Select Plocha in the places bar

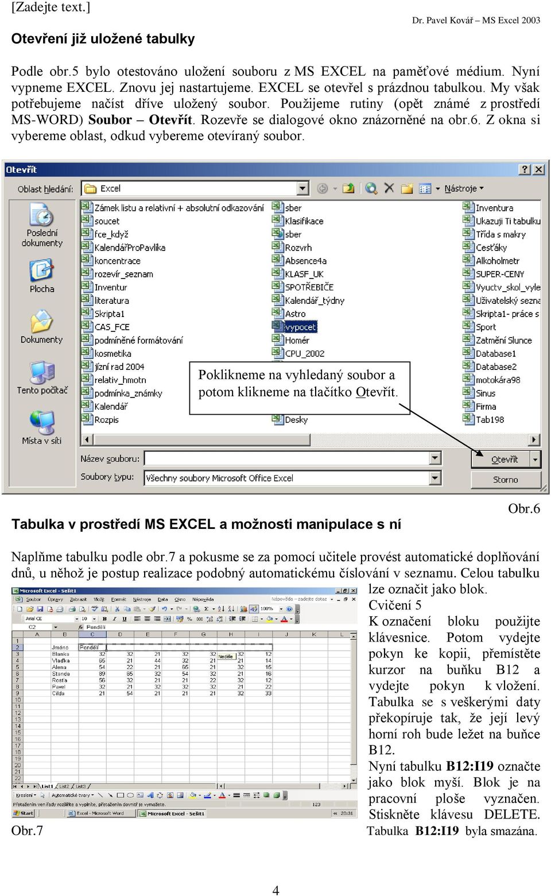point(42,276)
